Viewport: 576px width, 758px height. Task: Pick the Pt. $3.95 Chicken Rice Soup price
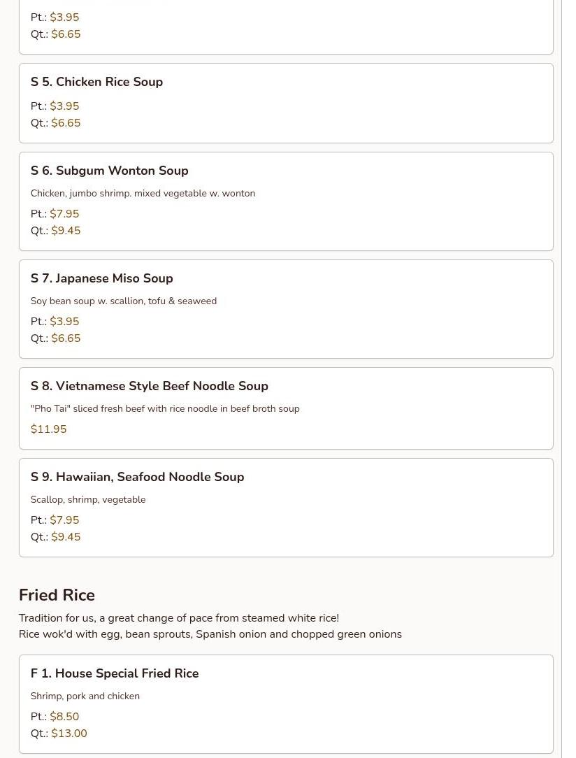click(x=64, y=106)
